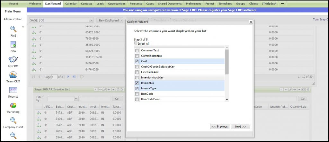
Task: Click the sidebar scroll-up arrow near Find
Action: pos(23,27)
